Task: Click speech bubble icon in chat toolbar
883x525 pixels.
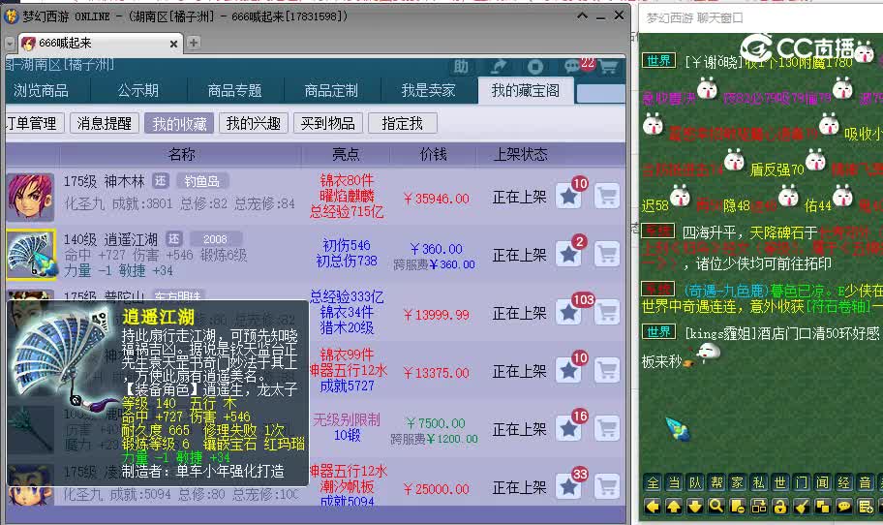Action: click(843, 507)
